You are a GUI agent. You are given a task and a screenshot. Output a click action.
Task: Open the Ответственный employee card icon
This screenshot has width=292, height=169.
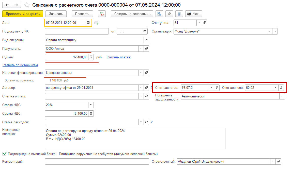(279, 162)
